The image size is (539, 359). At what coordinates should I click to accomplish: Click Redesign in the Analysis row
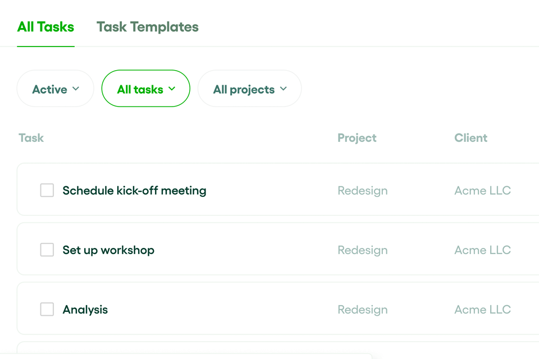click(362, 310)
